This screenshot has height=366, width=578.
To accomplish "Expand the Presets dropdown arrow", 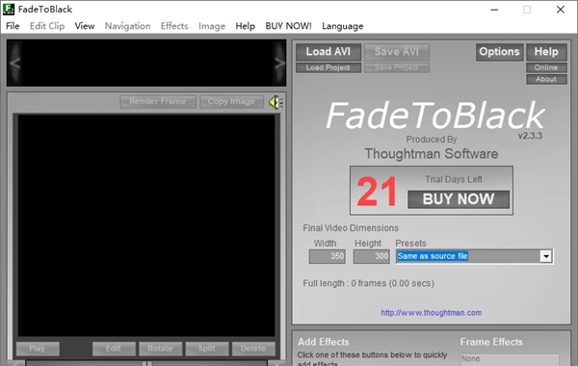I will coord(546,256).
